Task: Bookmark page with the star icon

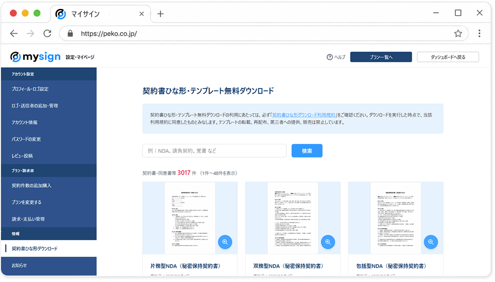Action: click(458, 34)
